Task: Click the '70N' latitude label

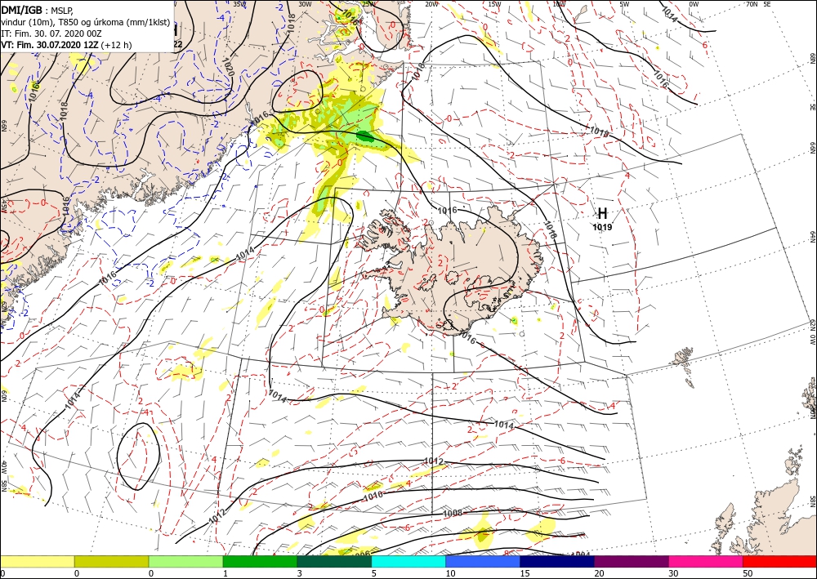Action: pyautogui.click(x=752, y=4)
